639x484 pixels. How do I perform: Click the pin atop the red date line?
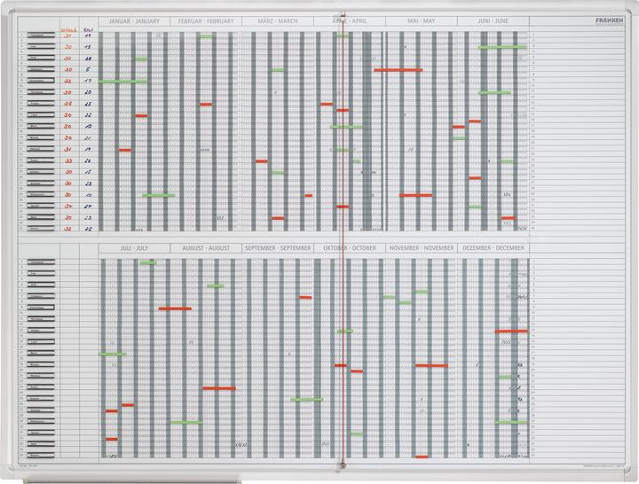coord(343,15)
